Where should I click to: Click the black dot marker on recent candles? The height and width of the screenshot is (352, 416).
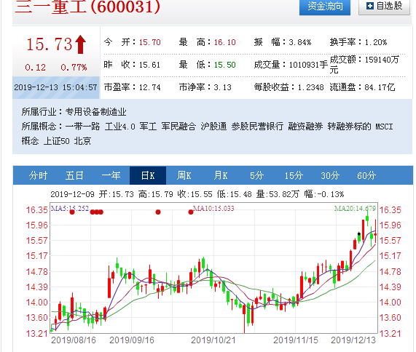pyautogui.click(x=359, y=234)
